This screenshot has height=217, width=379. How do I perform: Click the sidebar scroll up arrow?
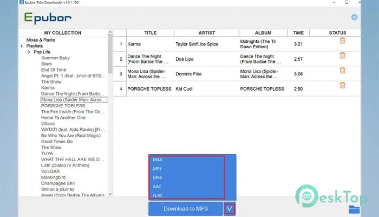[x=110, y=32]
